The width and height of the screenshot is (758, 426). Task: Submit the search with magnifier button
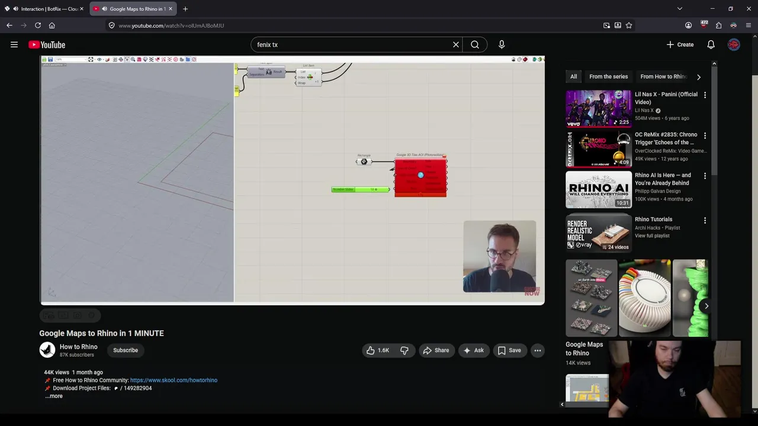click(x=475, y=44)
